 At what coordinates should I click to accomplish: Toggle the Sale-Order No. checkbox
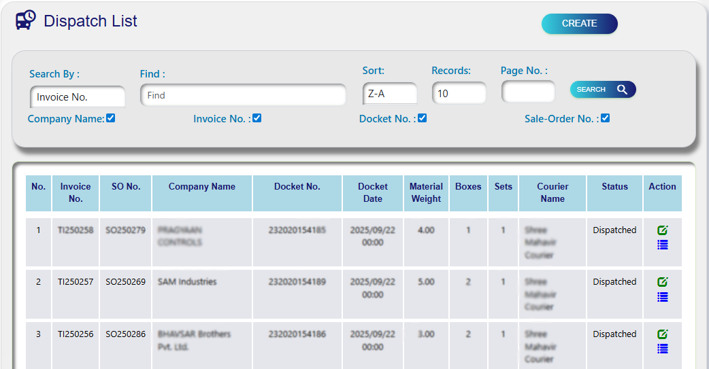[x=605, y=118]
